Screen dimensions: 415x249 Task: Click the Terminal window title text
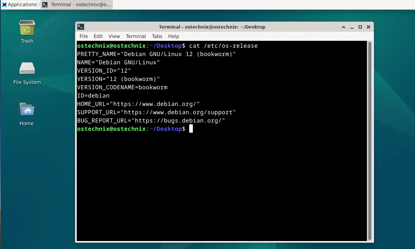(x=212, y=27)
